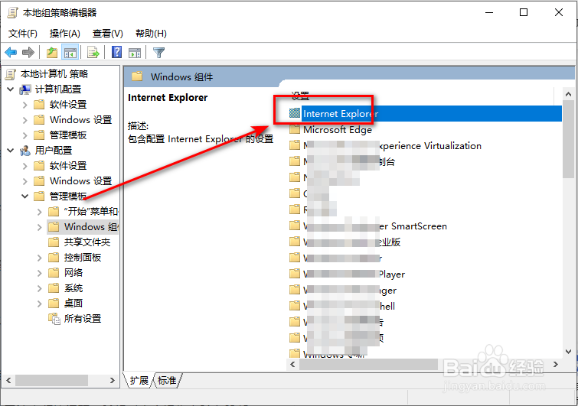Expand the 系统 tree node

click(x=40, y=288)
